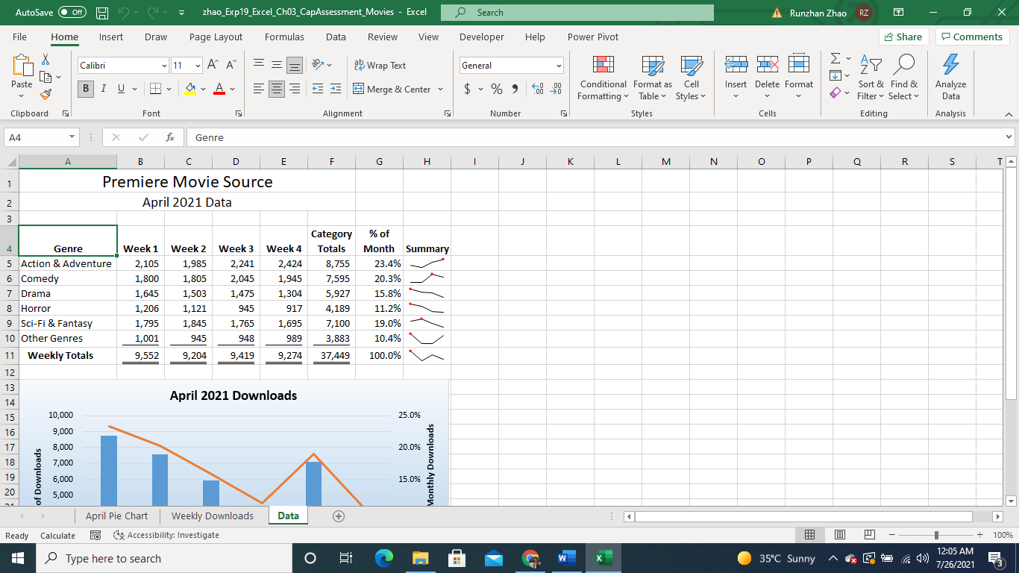The height and width of the screenshot is (573, 1019).
Task: Open the Comments pane
Action: [x=972, y=37]
